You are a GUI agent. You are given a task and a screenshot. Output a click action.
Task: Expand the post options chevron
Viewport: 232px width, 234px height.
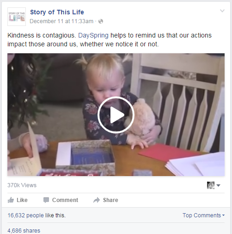pos(222,11)
